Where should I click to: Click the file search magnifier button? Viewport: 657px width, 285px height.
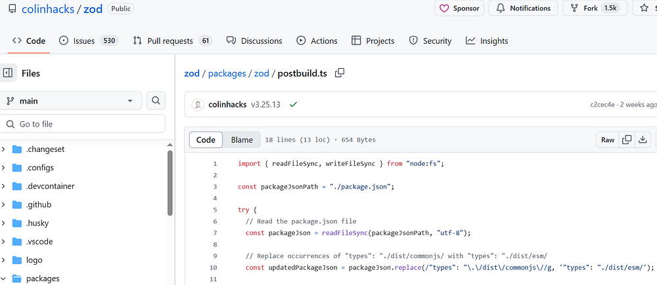click(x=156, y=101)
